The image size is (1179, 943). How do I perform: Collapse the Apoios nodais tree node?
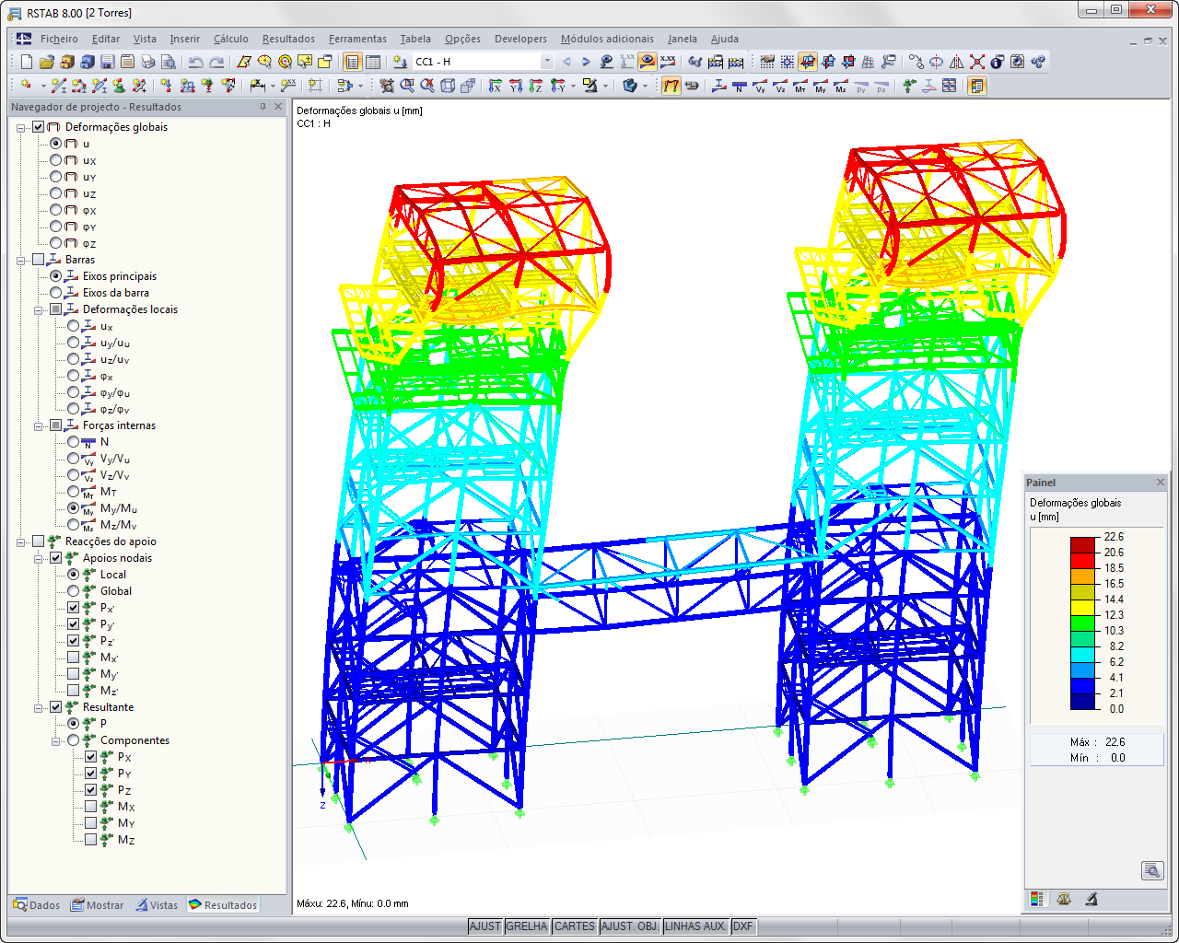click(x=39, y=559)
